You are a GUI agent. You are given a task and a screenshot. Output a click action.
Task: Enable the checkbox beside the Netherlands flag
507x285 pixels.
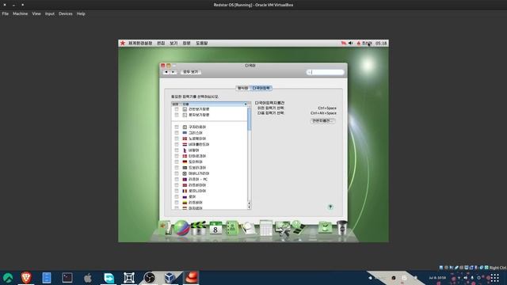point(177,144)
